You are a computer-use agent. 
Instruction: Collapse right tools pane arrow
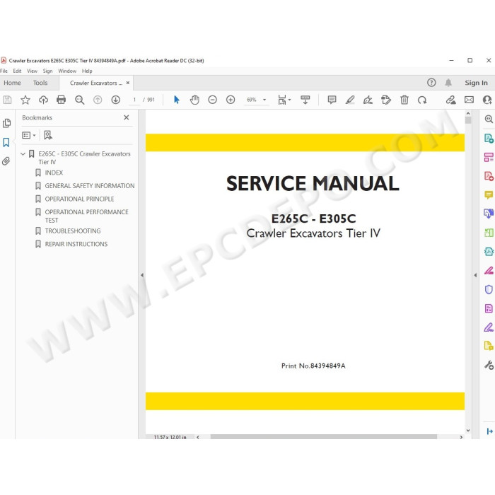point(475,275)
